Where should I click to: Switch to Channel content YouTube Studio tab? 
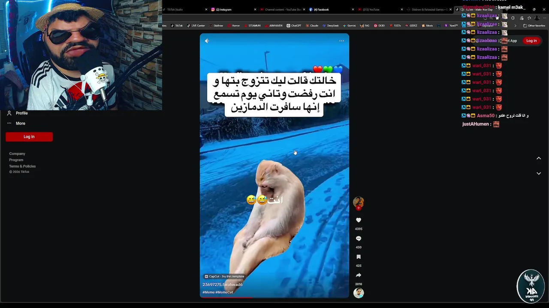point(283,9)
